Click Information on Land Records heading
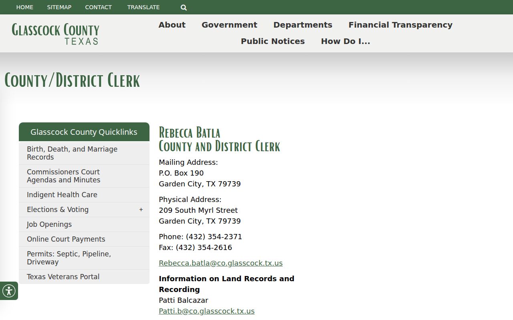 226,284
